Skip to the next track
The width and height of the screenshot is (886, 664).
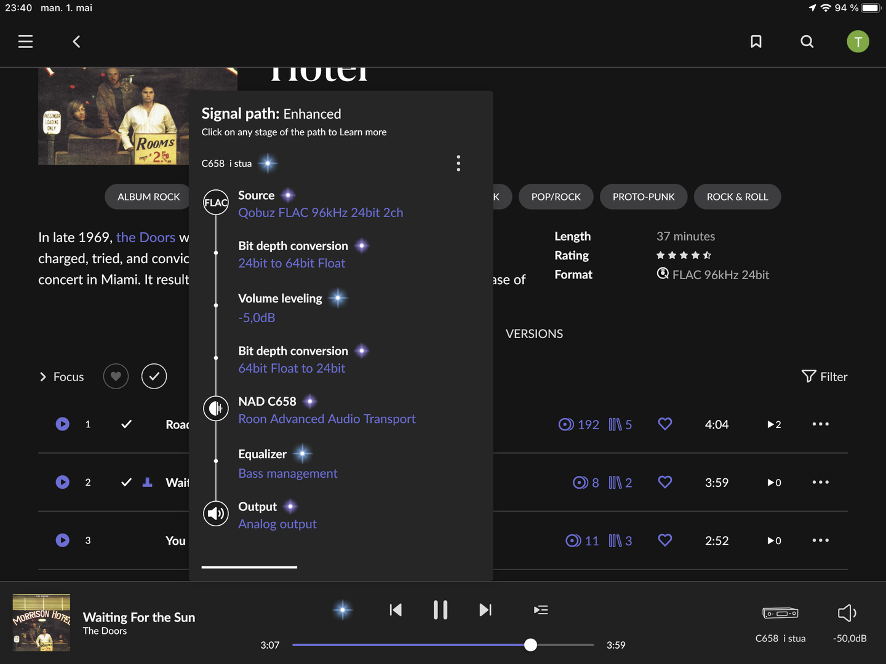point(485,610)
